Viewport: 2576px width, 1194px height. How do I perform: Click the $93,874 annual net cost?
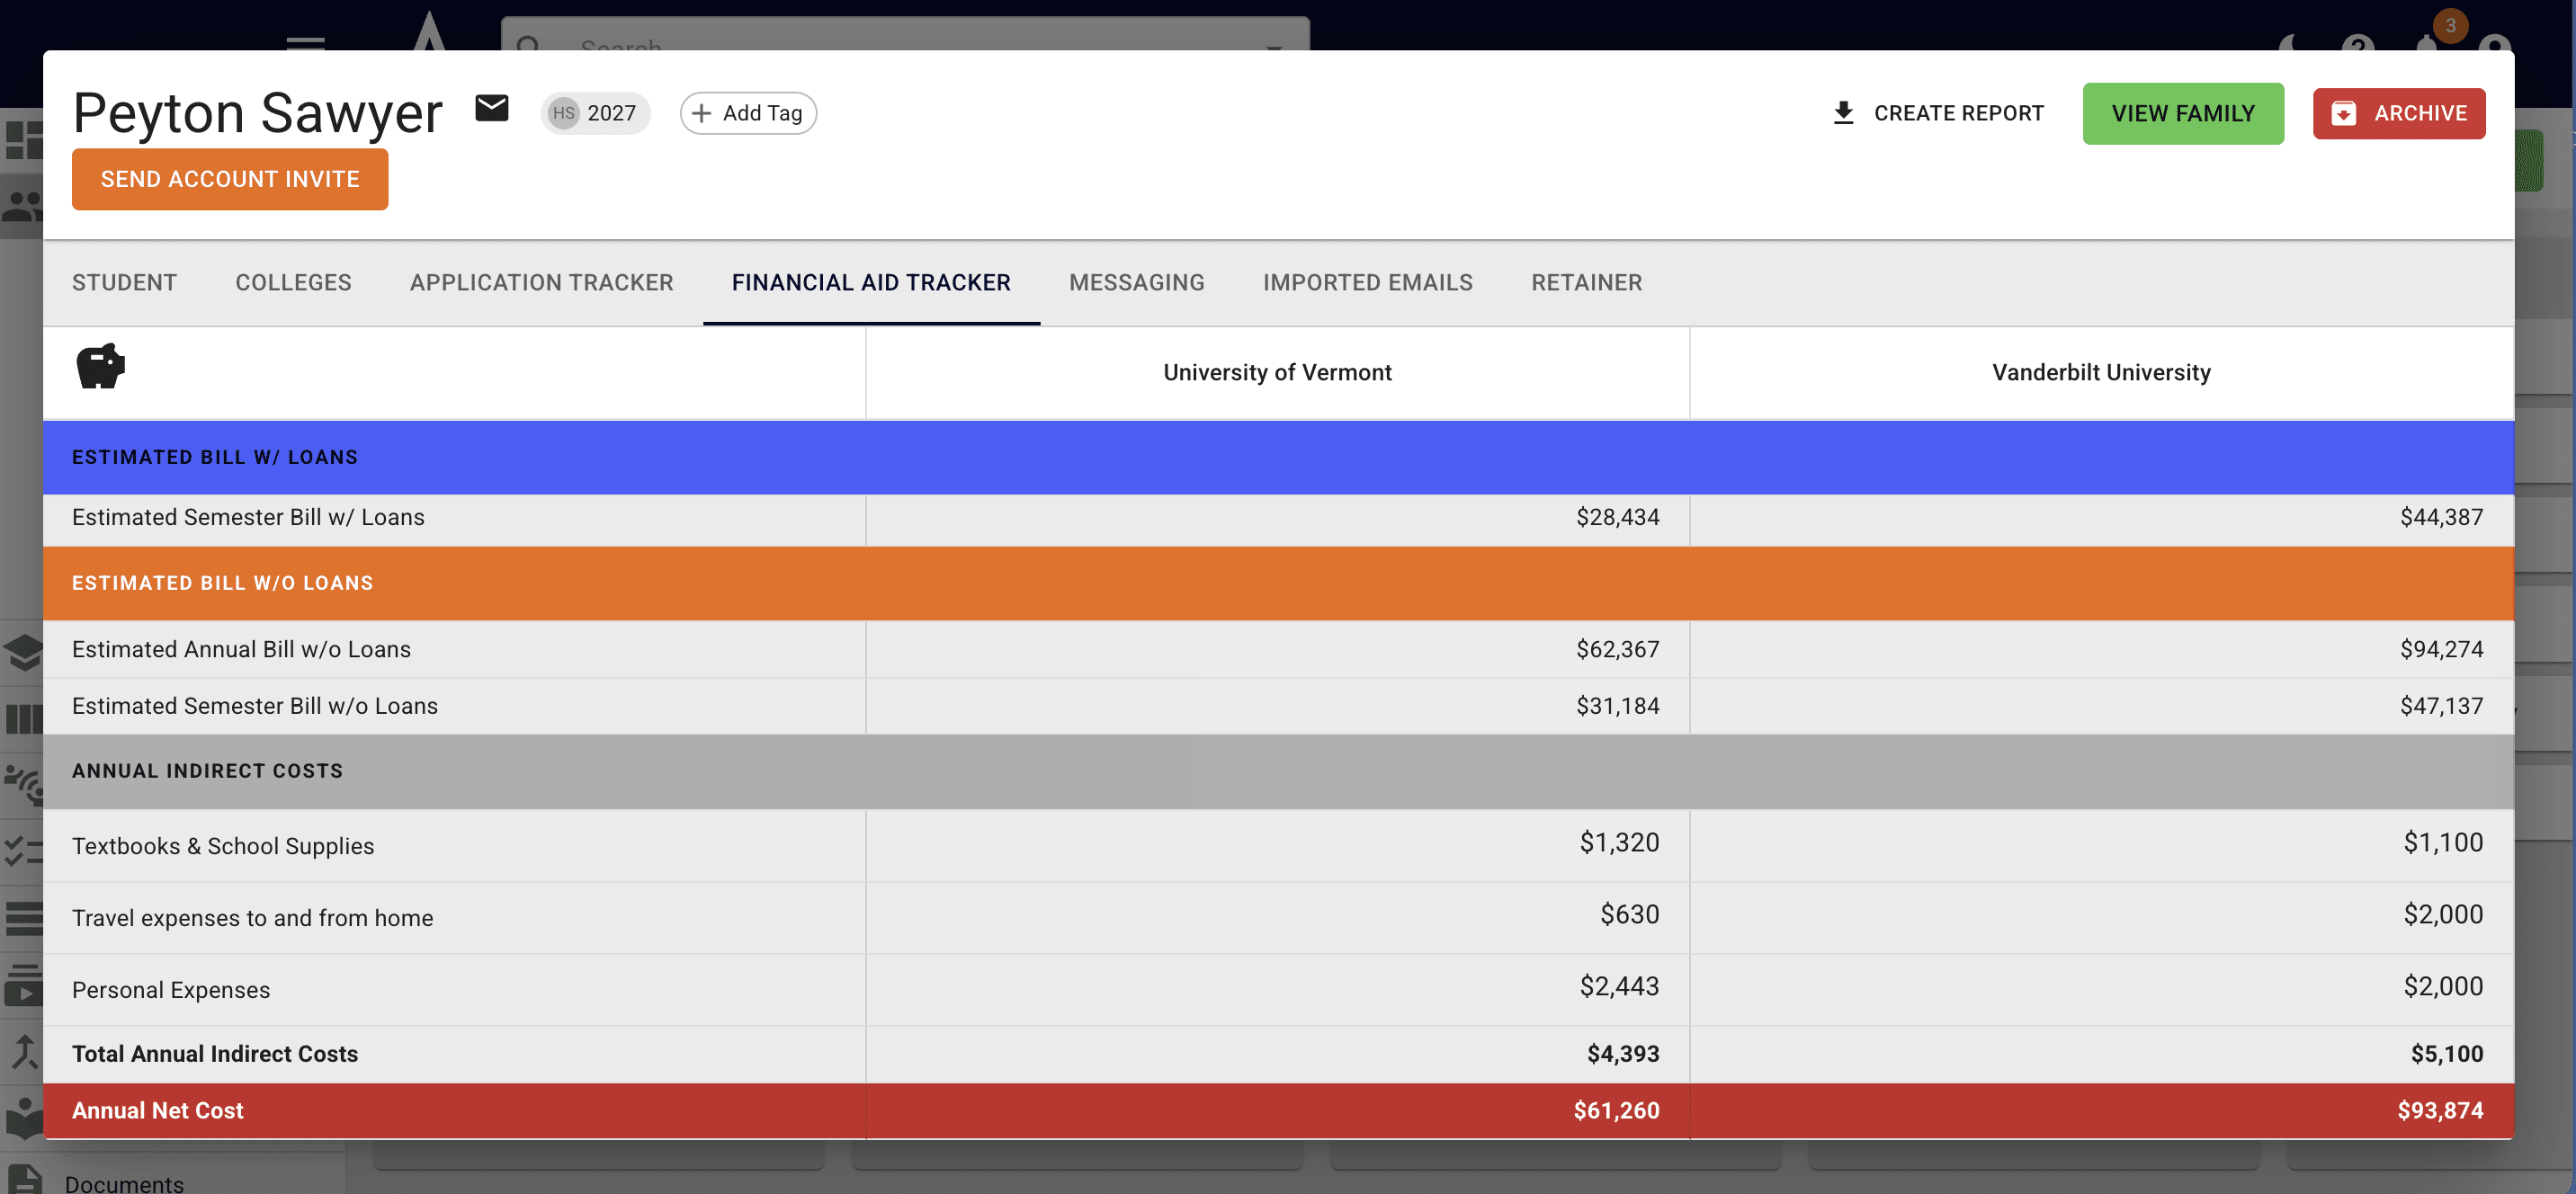pos(2440,1111)
